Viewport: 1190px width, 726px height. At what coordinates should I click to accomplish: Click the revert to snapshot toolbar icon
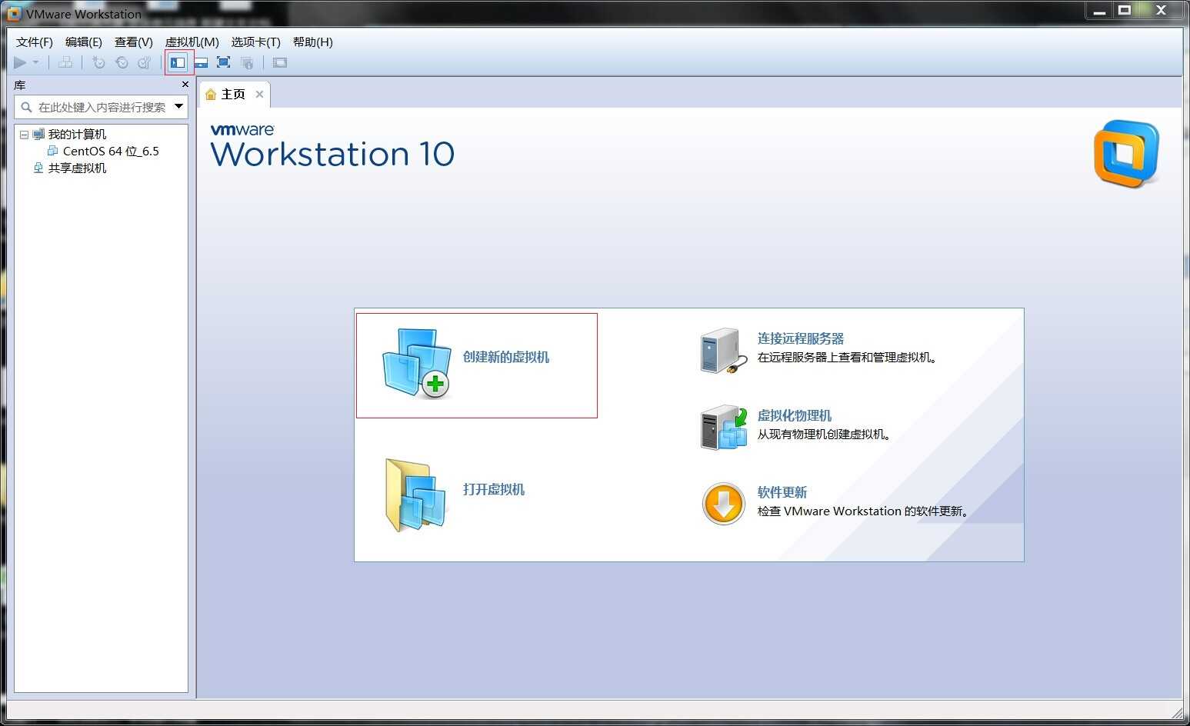tap(122, 62)
